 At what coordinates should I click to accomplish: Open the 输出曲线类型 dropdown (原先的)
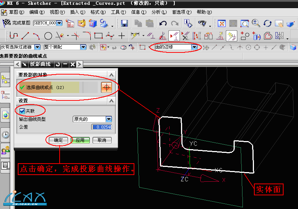(108, 119)
